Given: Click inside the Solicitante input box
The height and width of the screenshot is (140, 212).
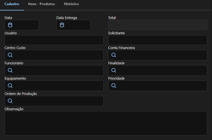Looking at the screenshot, I should coord(158,40).
